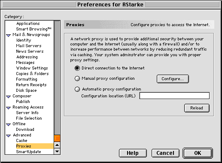Collapse the Offline category triangle

[9, 124]
